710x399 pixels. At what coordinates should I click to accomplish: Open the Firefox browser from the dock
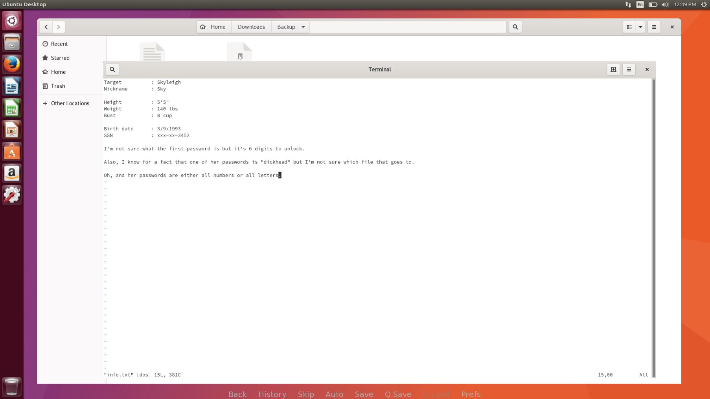(x=12, y=64)
